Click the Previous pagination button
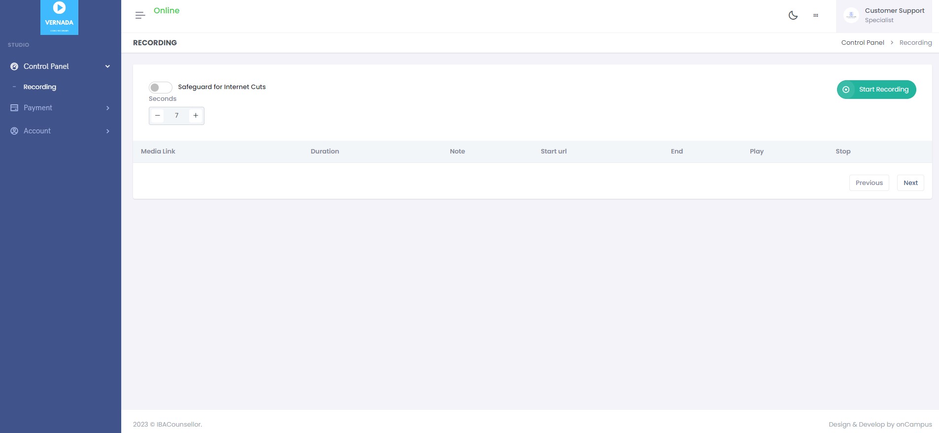 click(x=869, y=183)
